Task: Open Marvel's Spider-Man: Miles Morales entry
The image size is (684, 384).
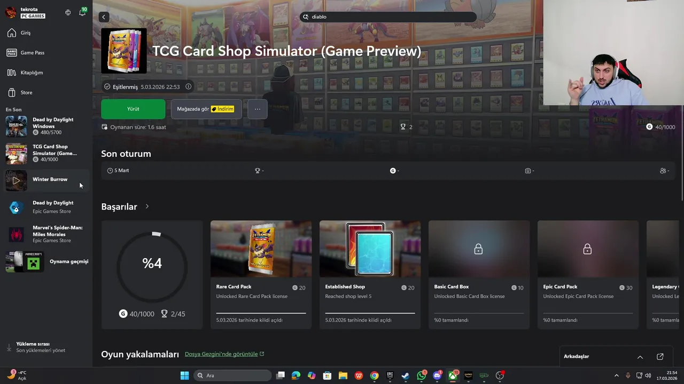Action: coord(46,234)
